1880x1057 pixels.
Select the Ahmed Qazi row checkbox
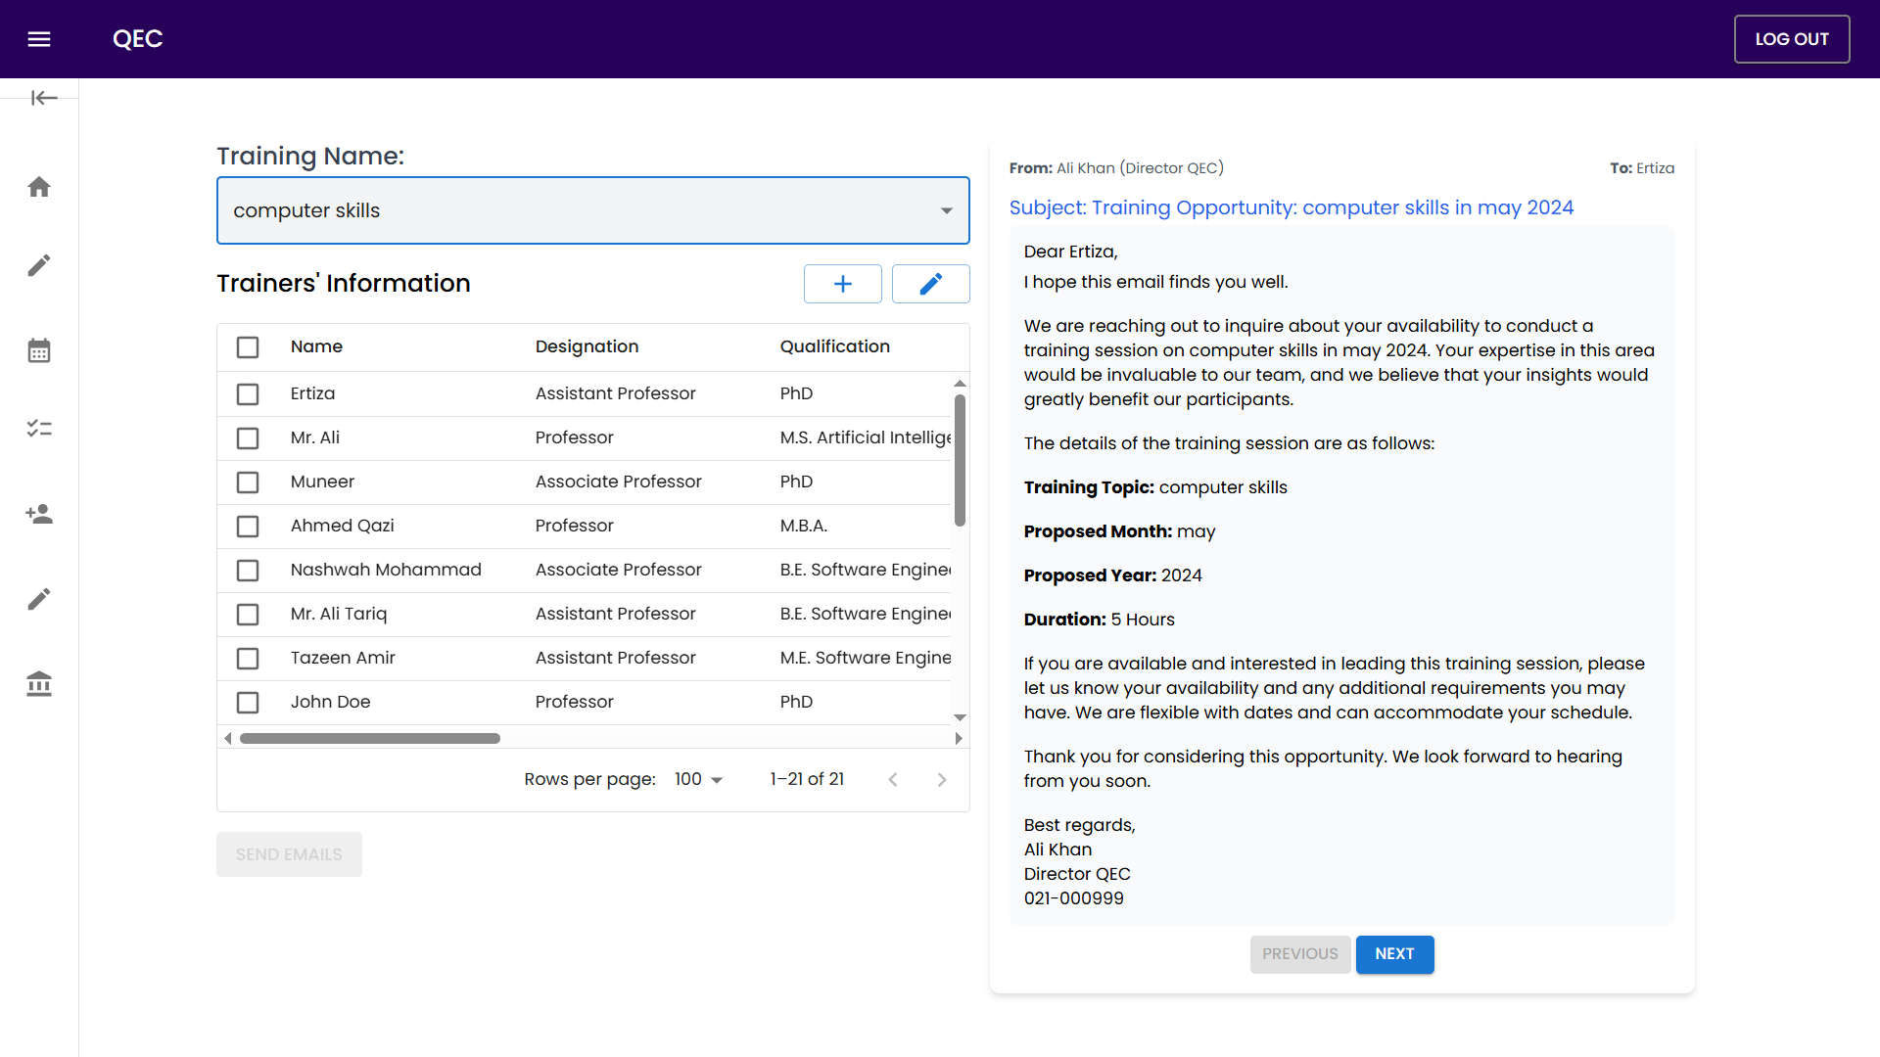pyautogui.click(x=248, y=527)
